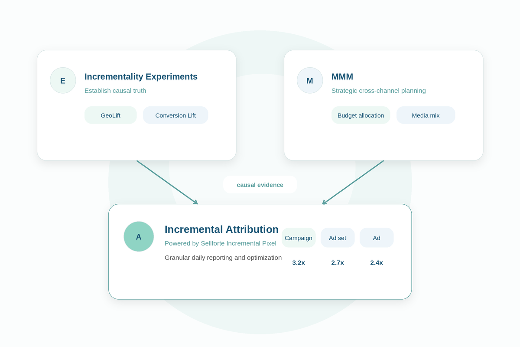Click the Campaign pill
This screenshot has height=347, width=520.
pyautogui.click(x=299, y=238)
